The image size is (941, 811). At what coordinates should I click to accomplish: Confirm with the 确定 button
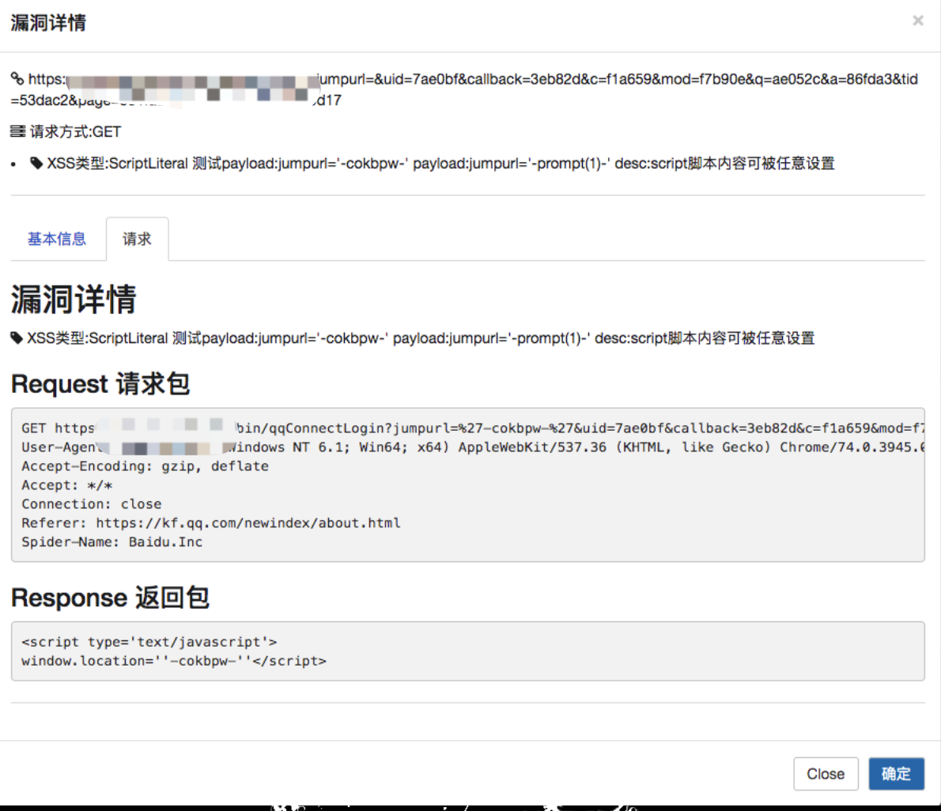pos(896,774)
